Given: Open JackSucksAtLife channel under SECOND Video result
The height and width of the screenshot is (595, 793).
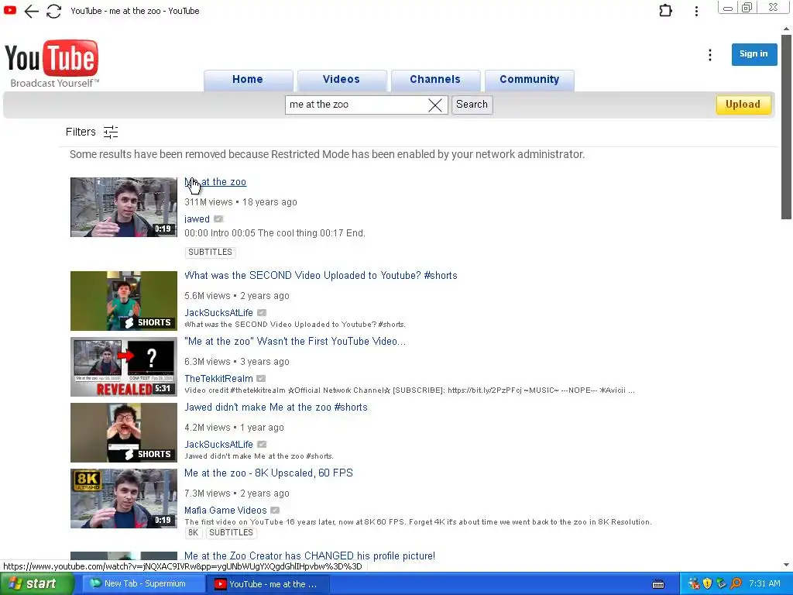Looking at the screenshot, I should 218,313.
